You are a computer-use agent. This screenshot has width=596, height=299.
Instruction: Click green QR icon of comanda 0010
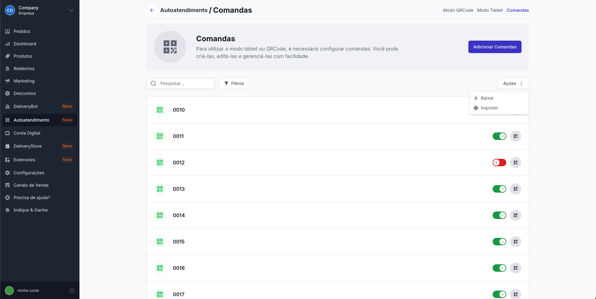[x=160, y=110]
